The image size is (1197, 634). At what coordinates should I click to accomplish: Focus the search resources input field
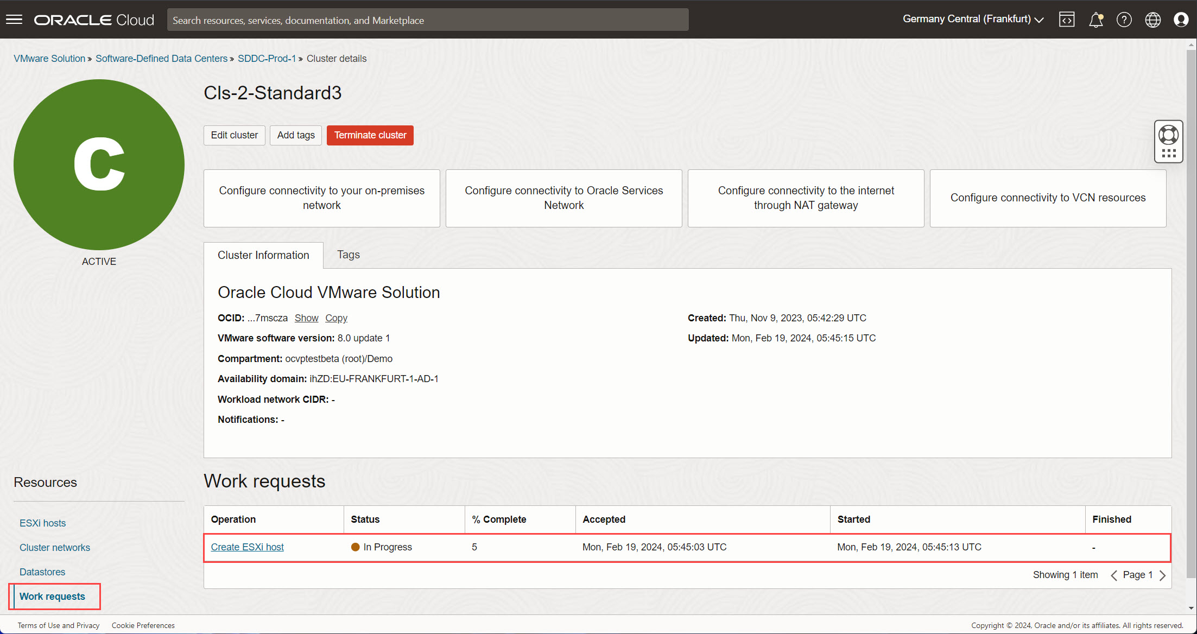(428, 20)
